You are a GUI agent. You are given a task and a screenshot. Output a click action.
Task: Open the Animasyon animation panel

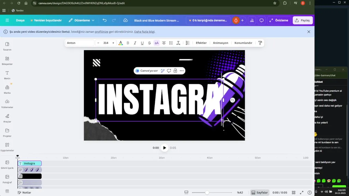click(221, 43)
